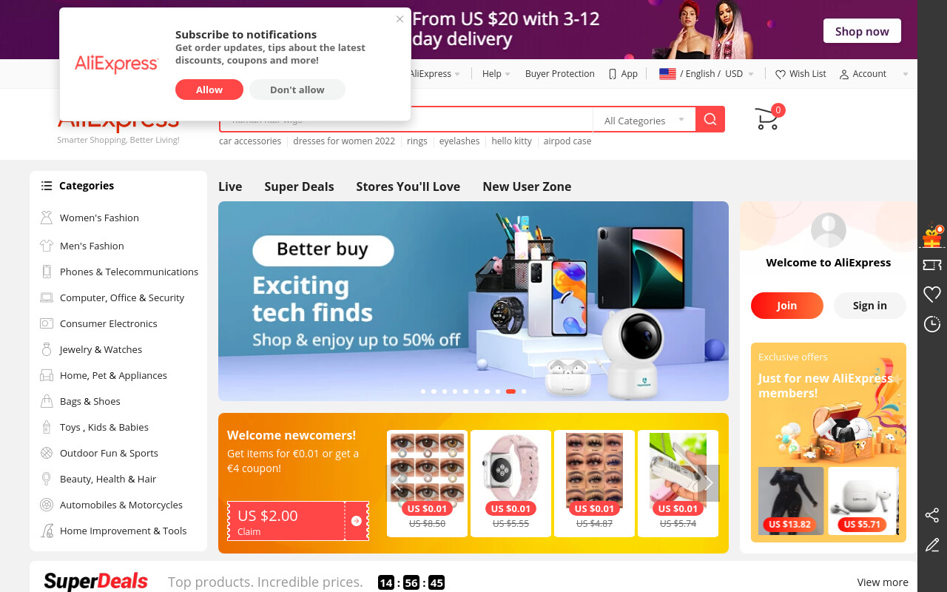
Task: Click the feedback pencil icon in sidebar
Action: (x=932, y=545)
